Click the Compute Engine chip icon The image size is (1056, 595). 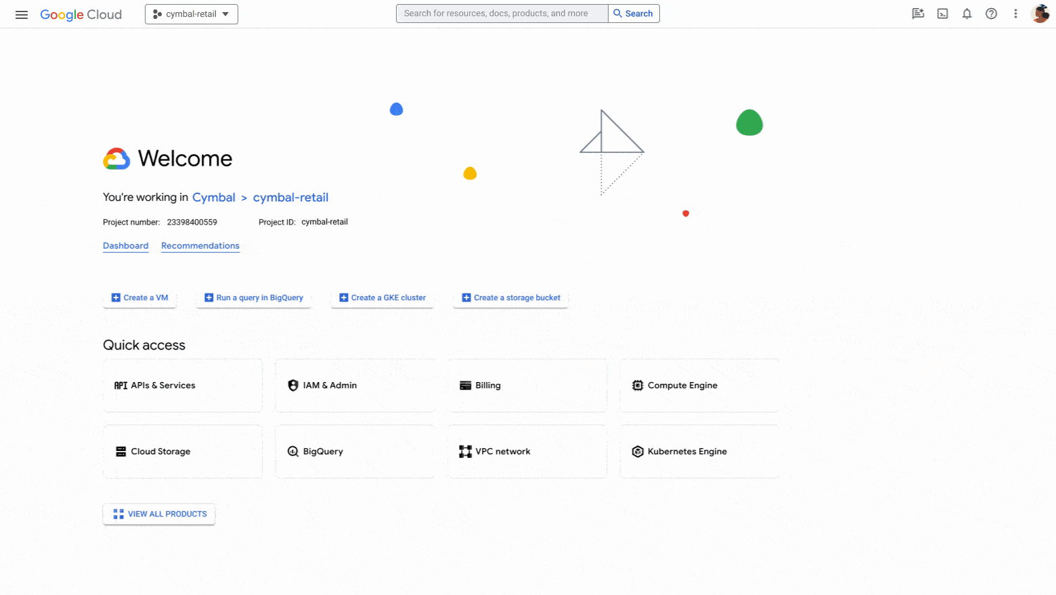(x=638, y=385)
